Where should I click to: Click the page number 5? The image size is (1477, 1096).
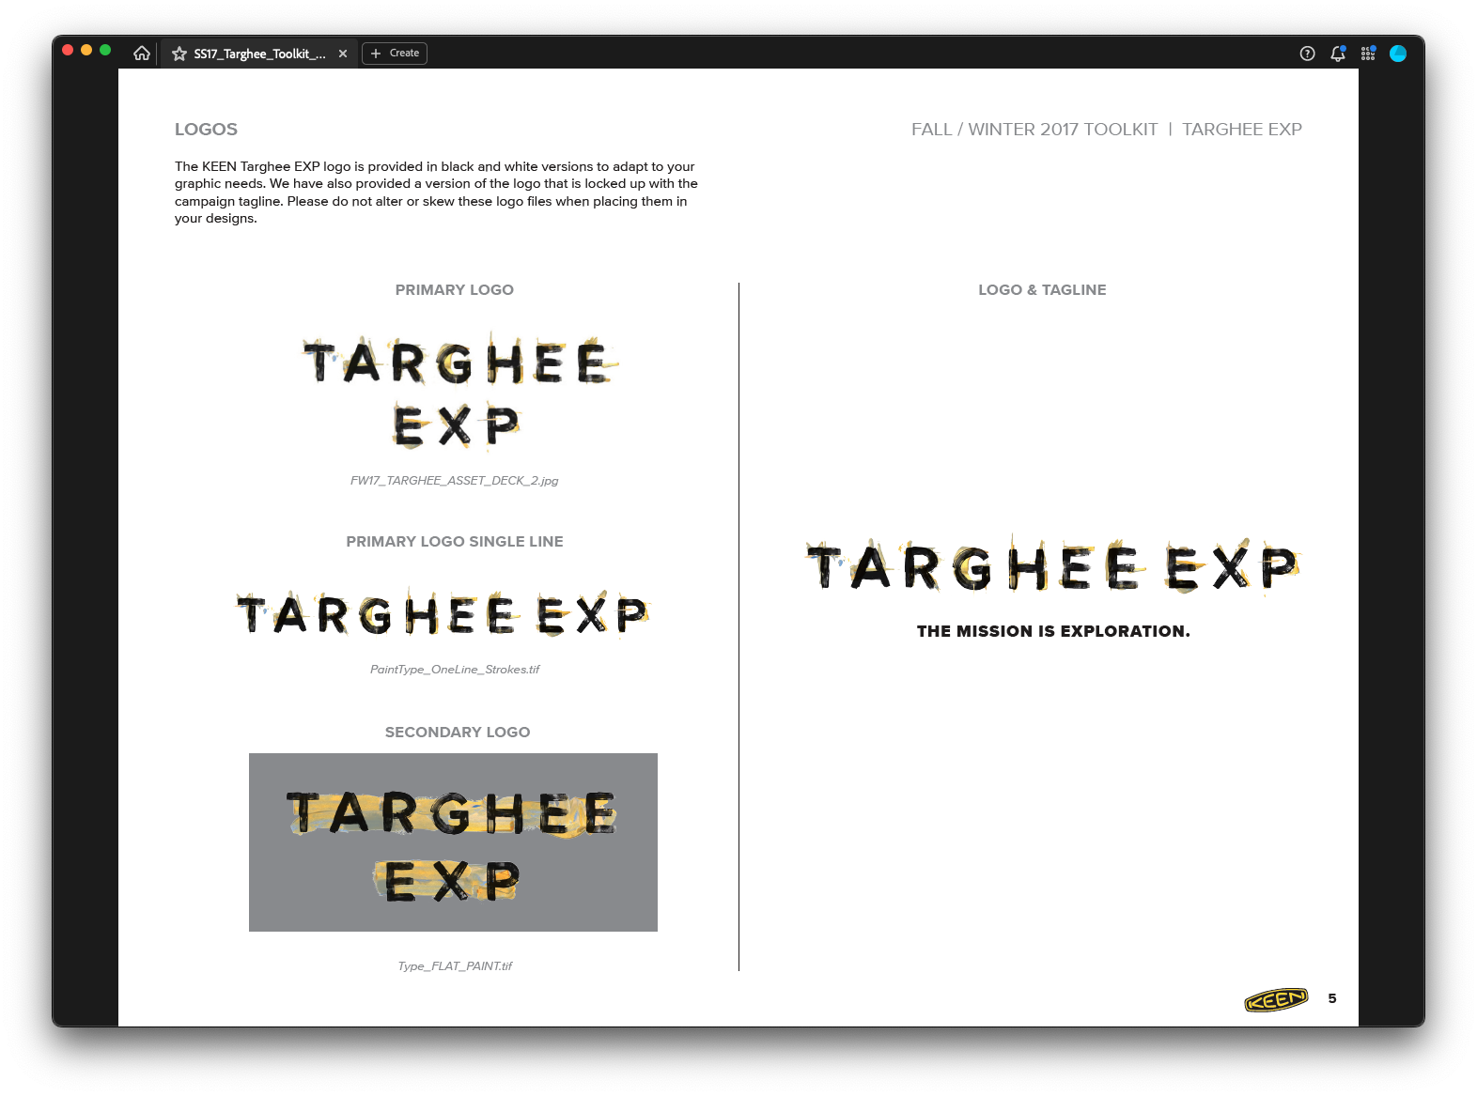coord(1332,998)
